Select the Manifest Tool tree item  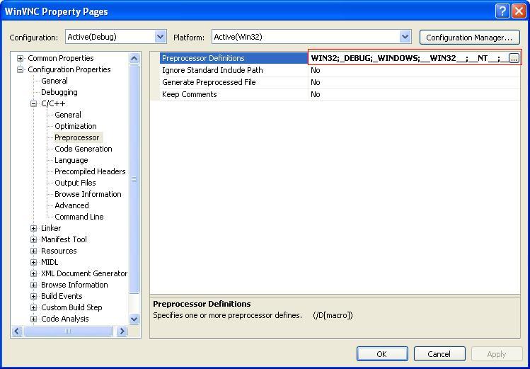pyautogui.click(x=64, y=239)
